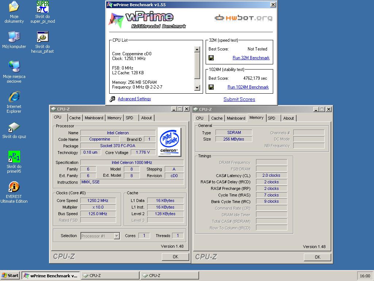Switch to About tab in left CPU-Z
Image resolution: width=374 pixels, height=281 pixels.
146,118
